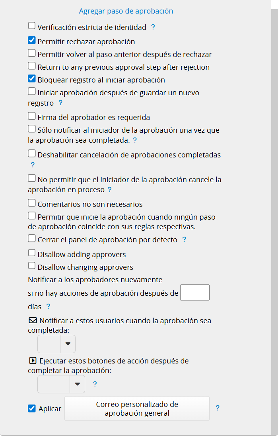Open help for Deshabilitar cancelación de aprobaciones completadas
Viewport: 278px width, 436px height.
[x=33, y=165]
